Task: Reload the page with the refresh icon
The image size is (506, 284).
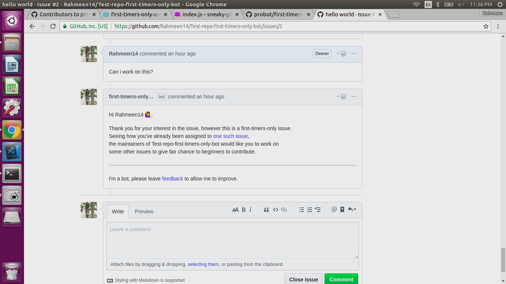Action: (x=53, y=26)
